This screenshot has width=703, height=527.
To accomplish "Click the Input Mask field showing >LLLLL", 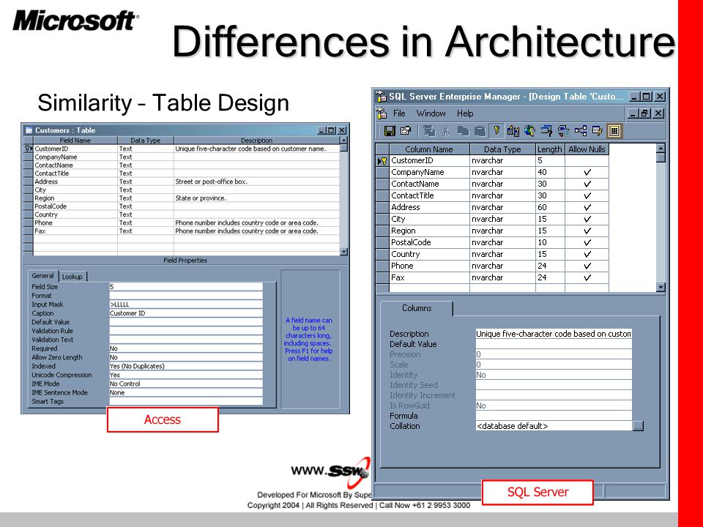I will [x=186, y=304].
